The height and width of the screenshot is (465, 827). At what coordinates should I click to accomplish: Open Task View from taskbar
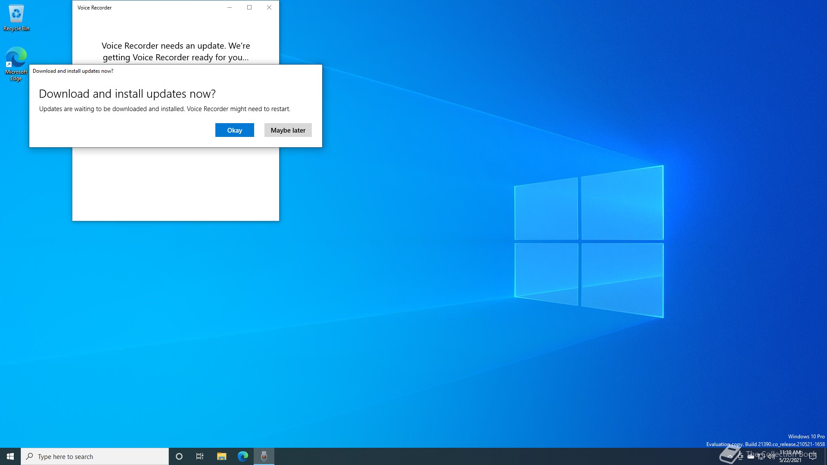coord(200,456)
